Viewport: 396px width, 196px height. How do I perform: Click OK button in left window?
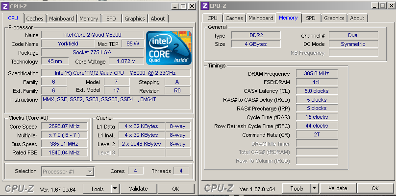tap(175, 189)
